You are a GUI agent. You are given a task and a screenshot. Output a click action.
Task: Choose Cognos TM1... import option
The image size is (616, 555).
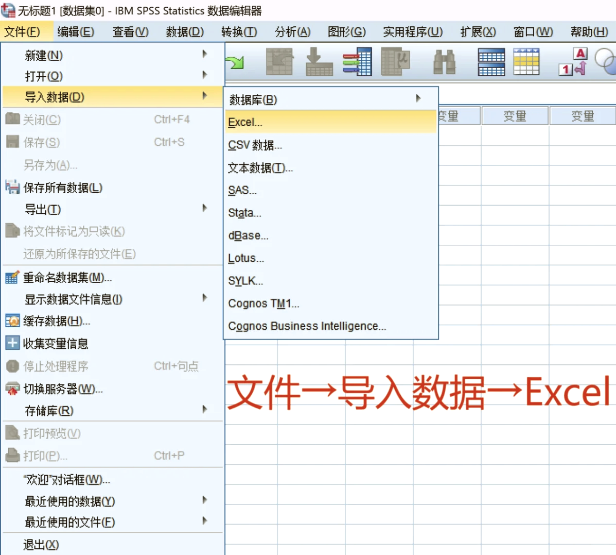[331, 303]
